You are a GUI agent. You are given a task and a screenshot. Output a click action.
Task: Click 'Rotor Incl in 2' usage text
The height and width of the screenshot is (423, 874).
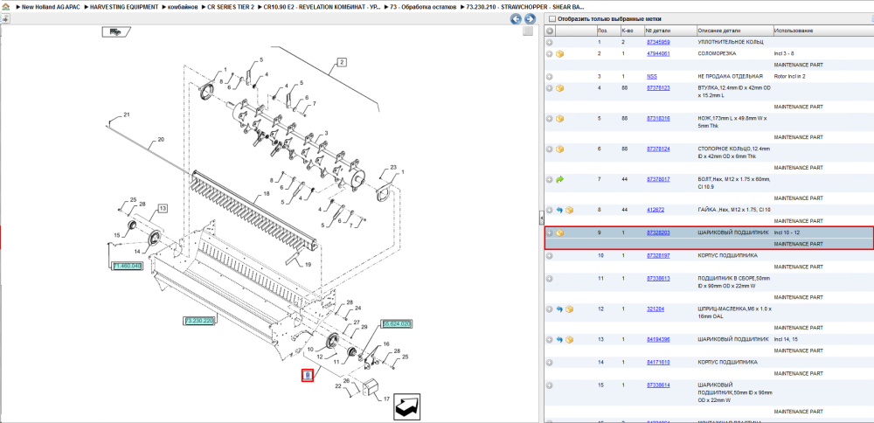[x=789, y=77]
